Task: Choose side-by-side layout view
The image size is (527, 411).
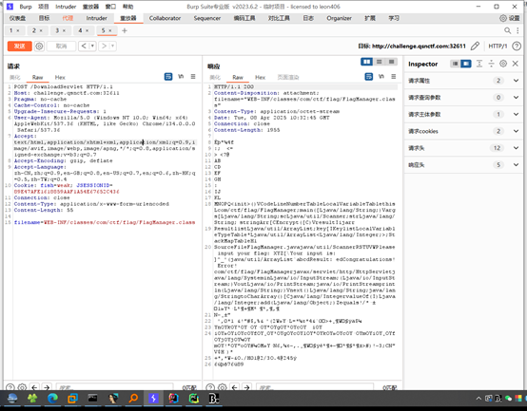Action: [x=366, y=62]
